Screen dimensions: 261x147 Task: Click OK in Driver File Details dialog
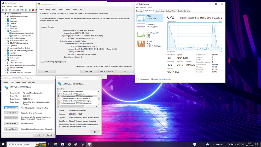click(95, 132)
